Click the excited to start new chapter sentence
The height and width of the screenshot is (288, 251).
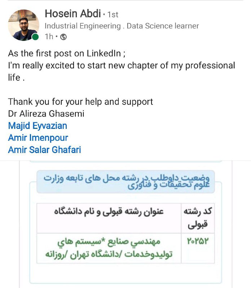pos(122,71)
